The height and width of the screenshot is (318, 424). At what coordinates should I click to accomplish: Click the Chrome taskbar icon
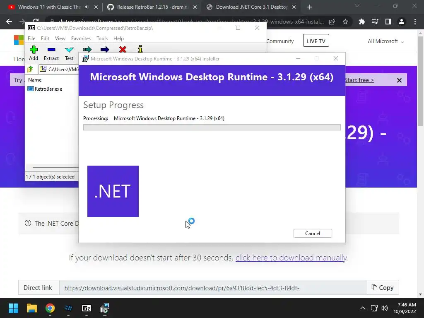tap(50, 308)
